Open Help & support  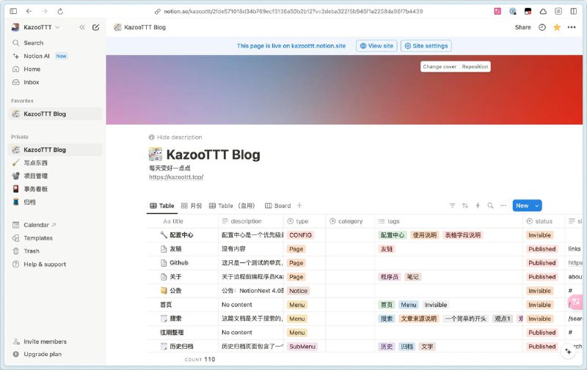click(55, 264)
